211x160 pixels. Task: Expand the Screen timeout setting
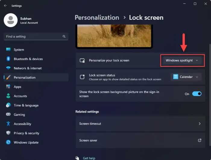click(x=140, y=124)
